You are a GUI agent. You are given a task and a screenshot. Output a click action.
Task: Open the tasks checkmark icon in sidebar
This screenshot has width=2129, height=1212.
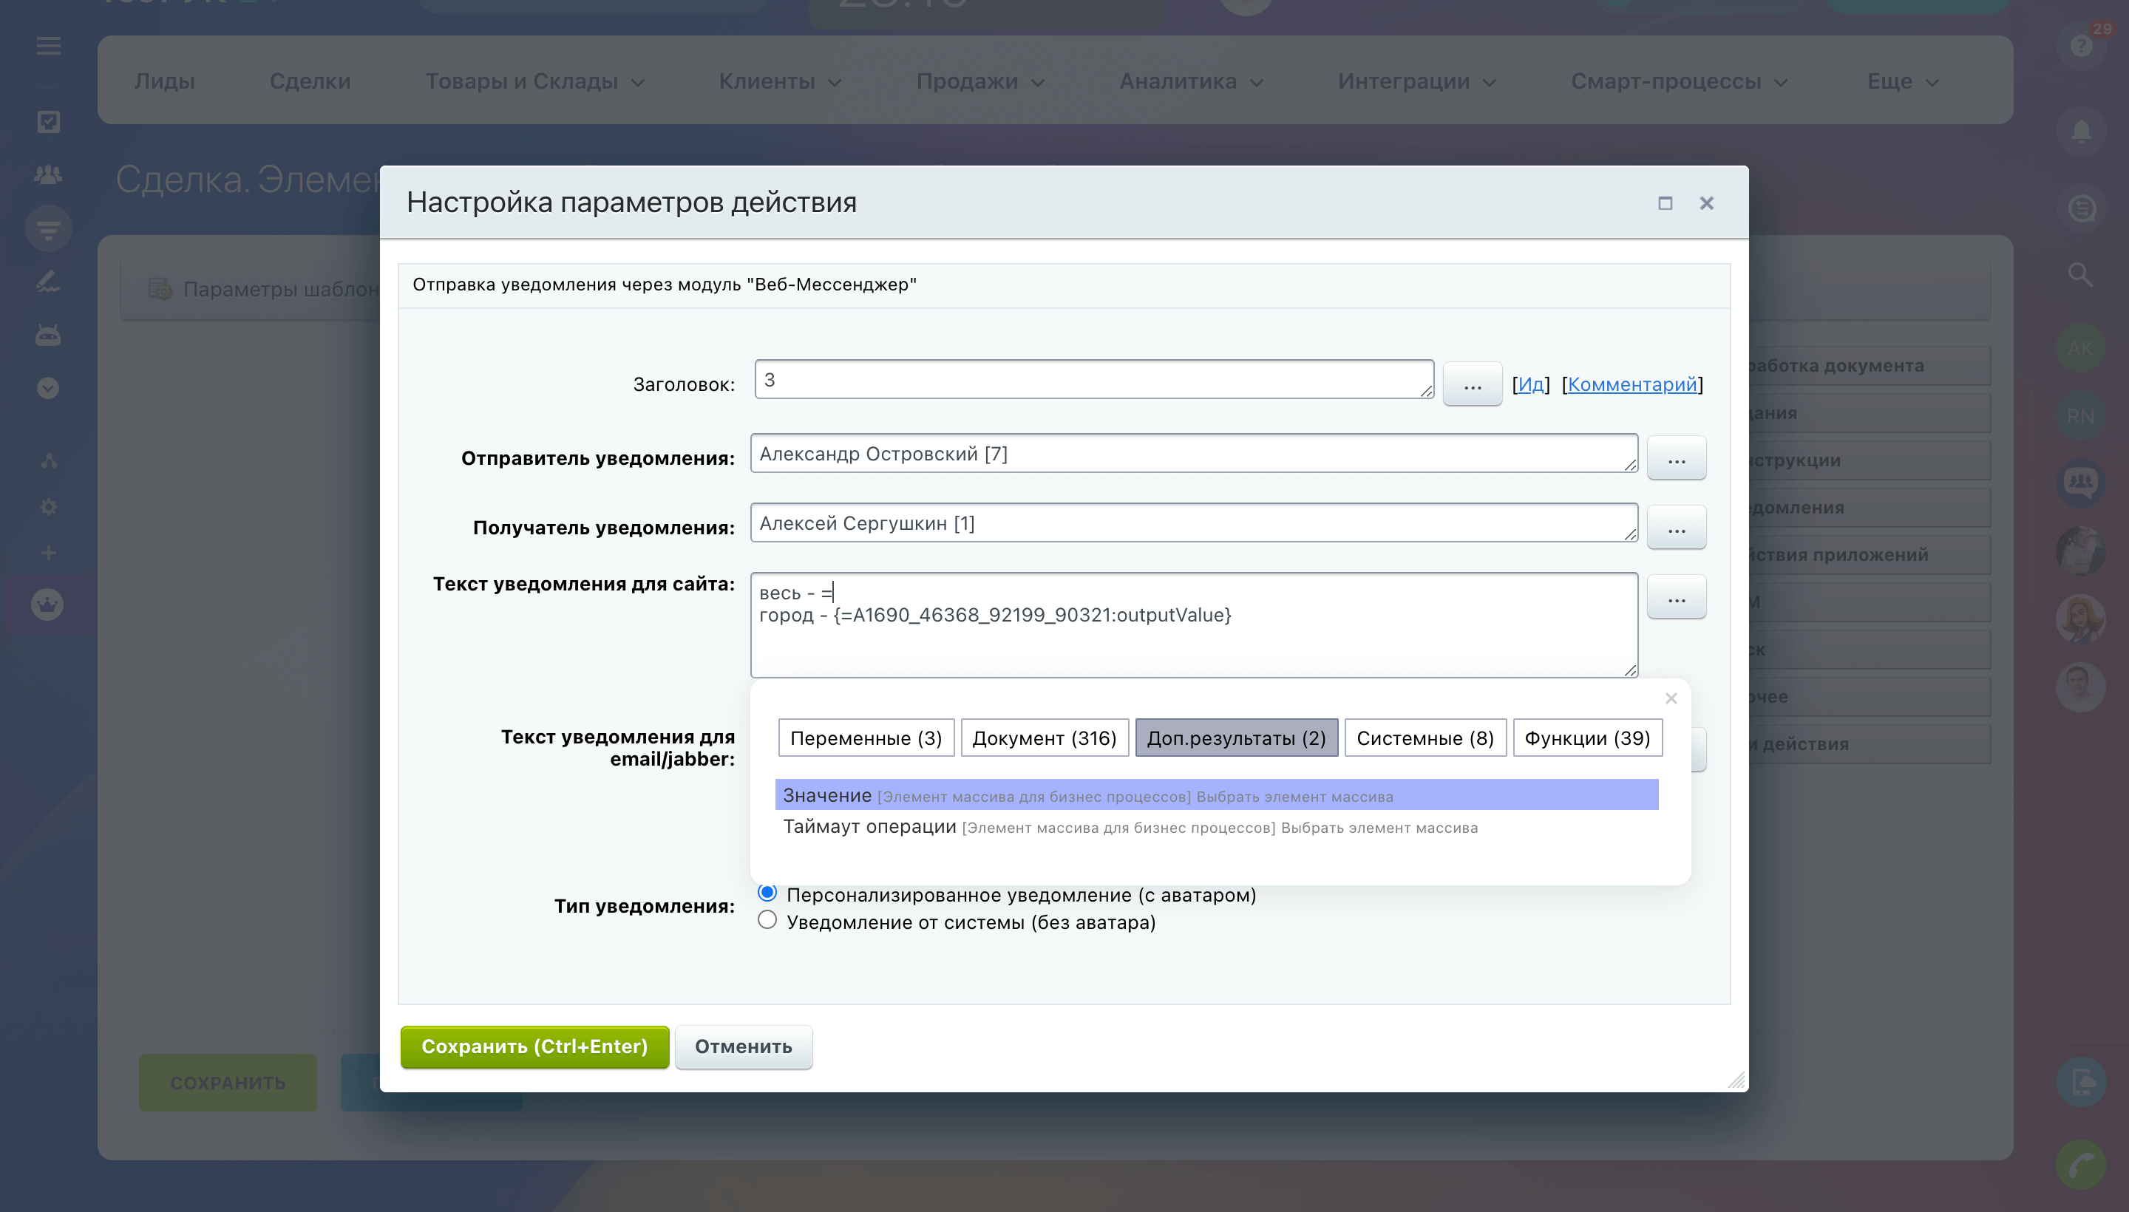[48, 123]
